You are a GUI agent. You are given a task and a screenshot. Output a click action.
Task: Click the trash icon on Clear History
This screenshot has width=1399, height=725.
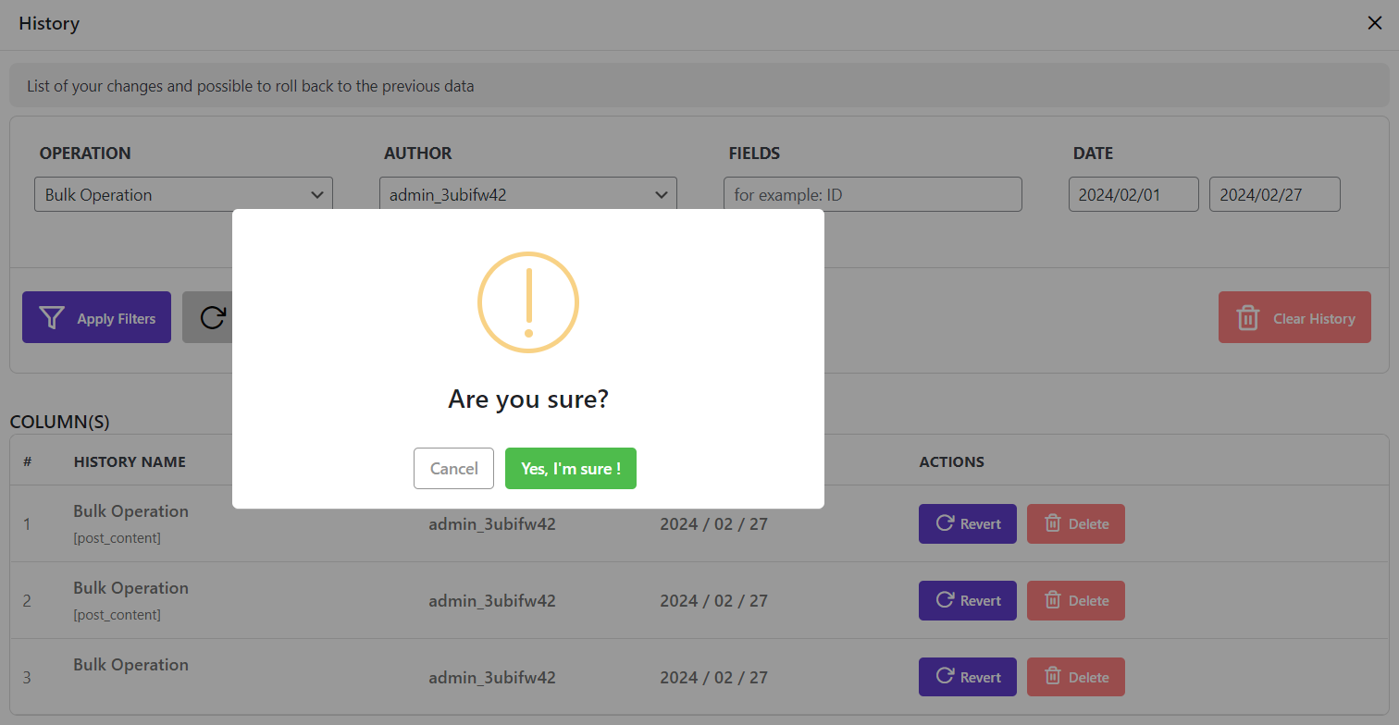tap(1248, 318)
